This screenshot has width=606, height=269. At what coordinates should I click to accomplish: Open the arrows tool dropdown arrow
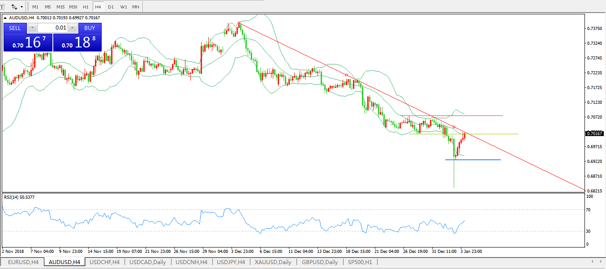(x=22, y=7)
